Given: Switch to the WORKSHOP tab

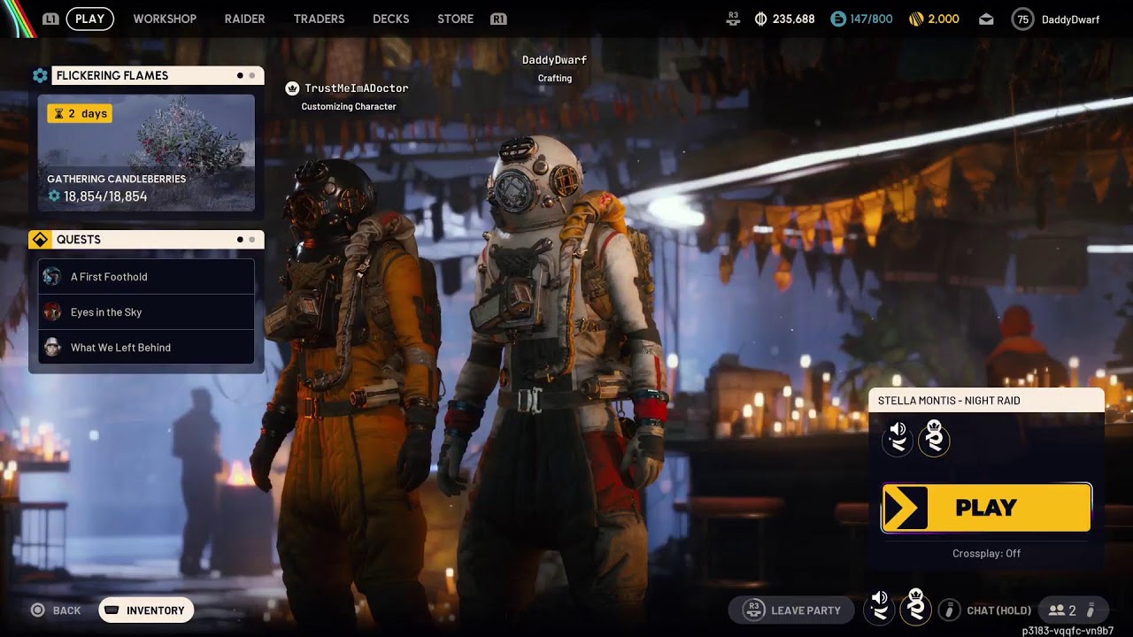Looking at the screenshot, I should [165, 19].
